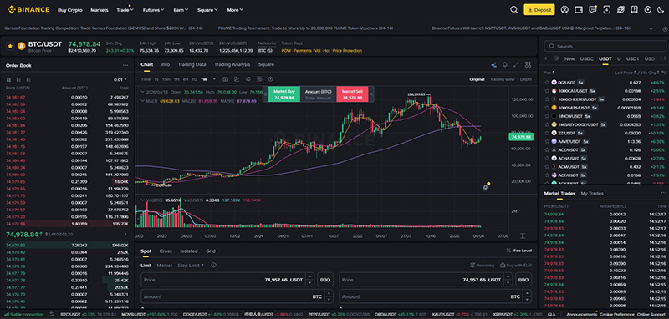Open the Stop Limit order dropdown
669x319 pixels.
tap(191, 266)
